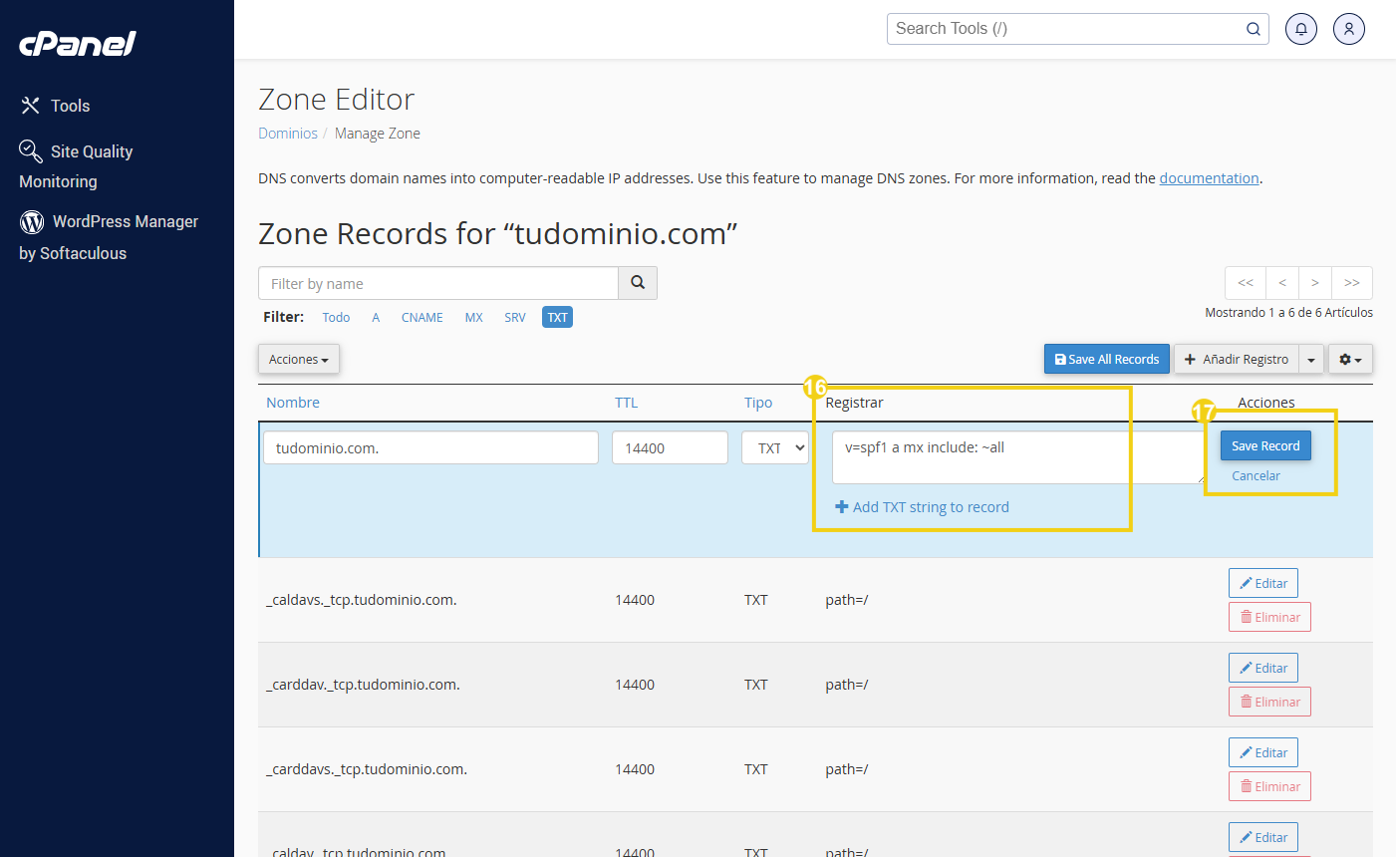This screenshot has width=1396, height=857.
Task: Open the gear settings dropdown
Action: 1350,359
